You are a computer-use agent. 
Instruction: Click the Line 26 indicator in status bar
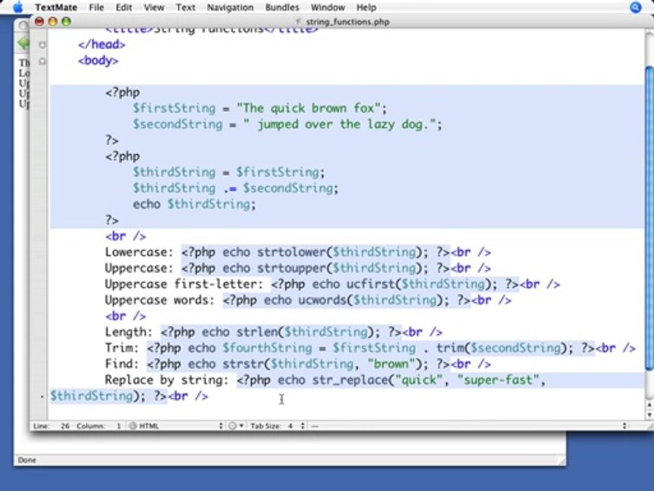(51, 426)
